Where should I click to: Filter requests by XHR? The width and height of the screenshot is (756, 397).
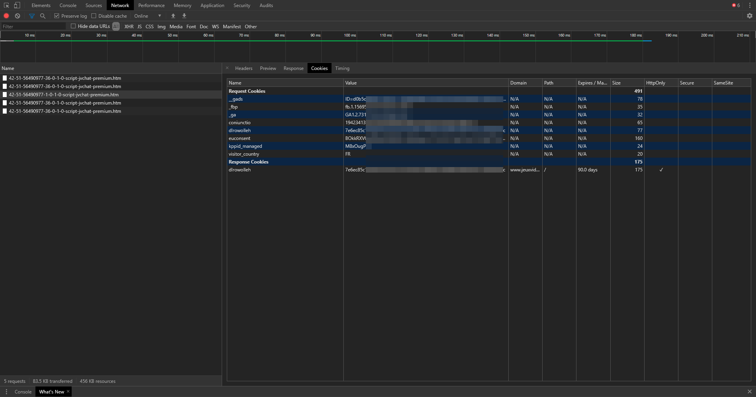(129, 27)
